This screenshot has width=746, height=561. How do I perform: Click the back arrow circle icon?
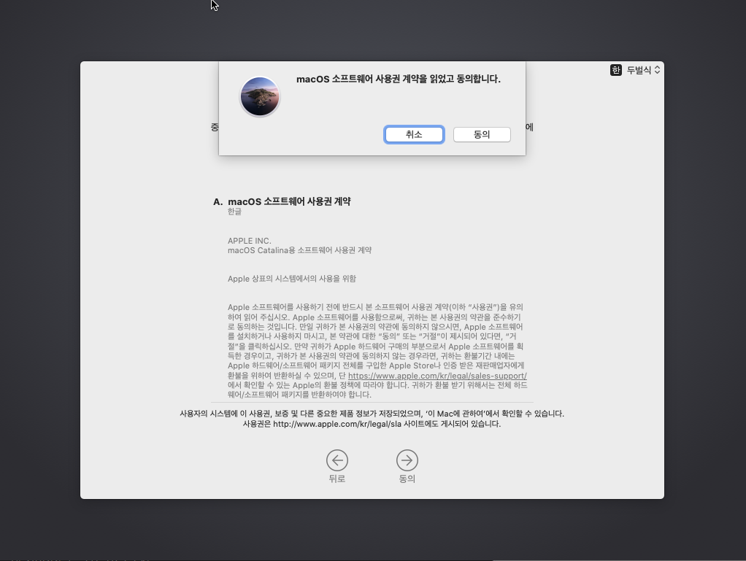(337, 460)
